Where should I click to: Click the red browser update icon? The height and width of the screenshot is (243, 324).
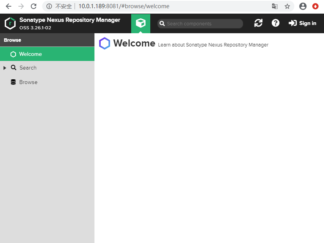315,6
